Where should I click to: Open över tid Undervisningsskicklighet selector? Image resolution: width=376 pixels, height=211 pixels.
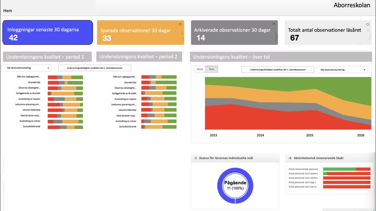pos(278,70)
